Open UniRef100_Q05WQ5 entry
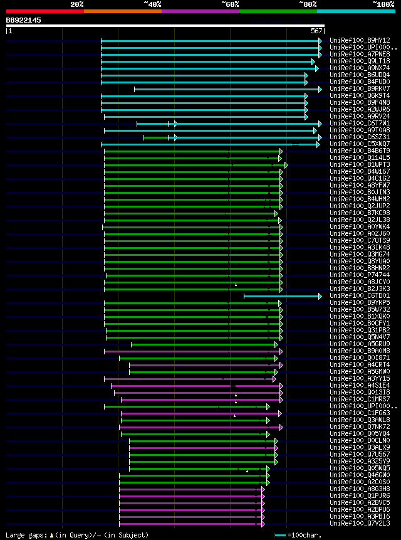Screen dimensions: 401x540 tap(360, 468)
